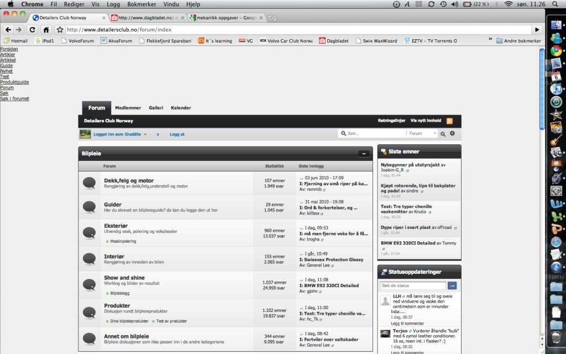Open the Wi-Fi menu bar icon
The height and width of the screenshot is (354, 566).
509,4
